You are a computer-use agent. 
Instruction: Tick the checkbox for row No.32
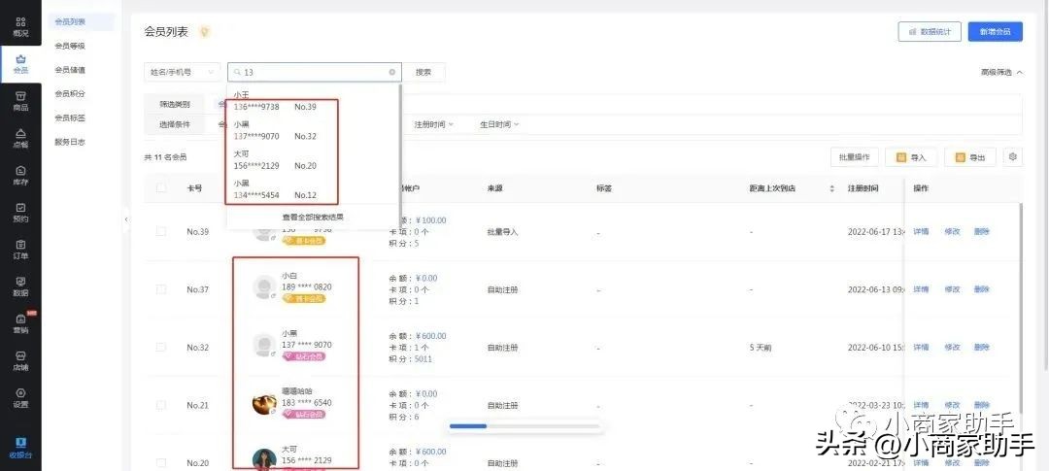pyautogui.click(x=160, y=348)
